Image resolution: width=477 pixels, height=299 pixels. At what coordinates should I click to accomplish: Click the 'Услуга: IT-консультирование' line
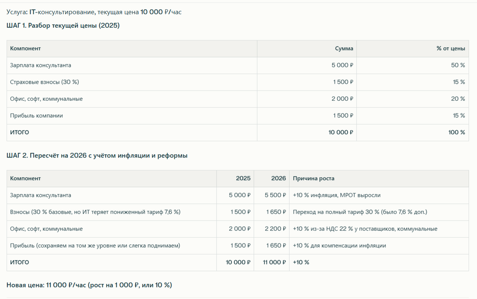[94, 12]
